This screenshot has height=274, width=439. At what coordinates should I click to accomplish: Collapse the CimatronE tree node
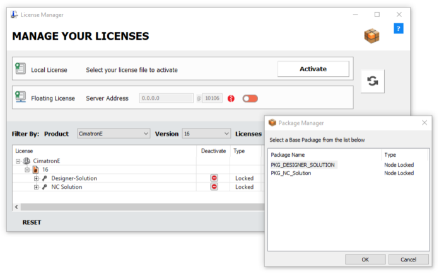pyautogui.click(x=18, y=161)
